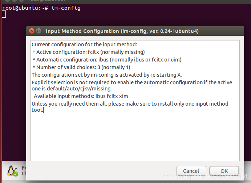Click the penguin icon with green checkmark
This screenshot has width=251, height=183.
(13, 171)
